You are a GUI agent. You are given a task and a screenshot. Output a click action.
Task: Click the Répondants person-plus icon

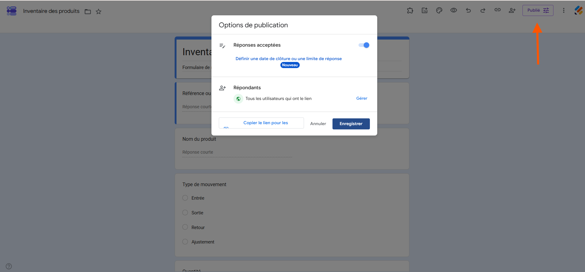(x=222, y=88)
